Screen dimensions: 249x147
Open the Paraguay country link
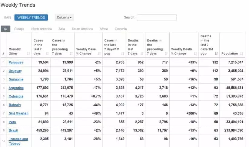pos(16,62)
